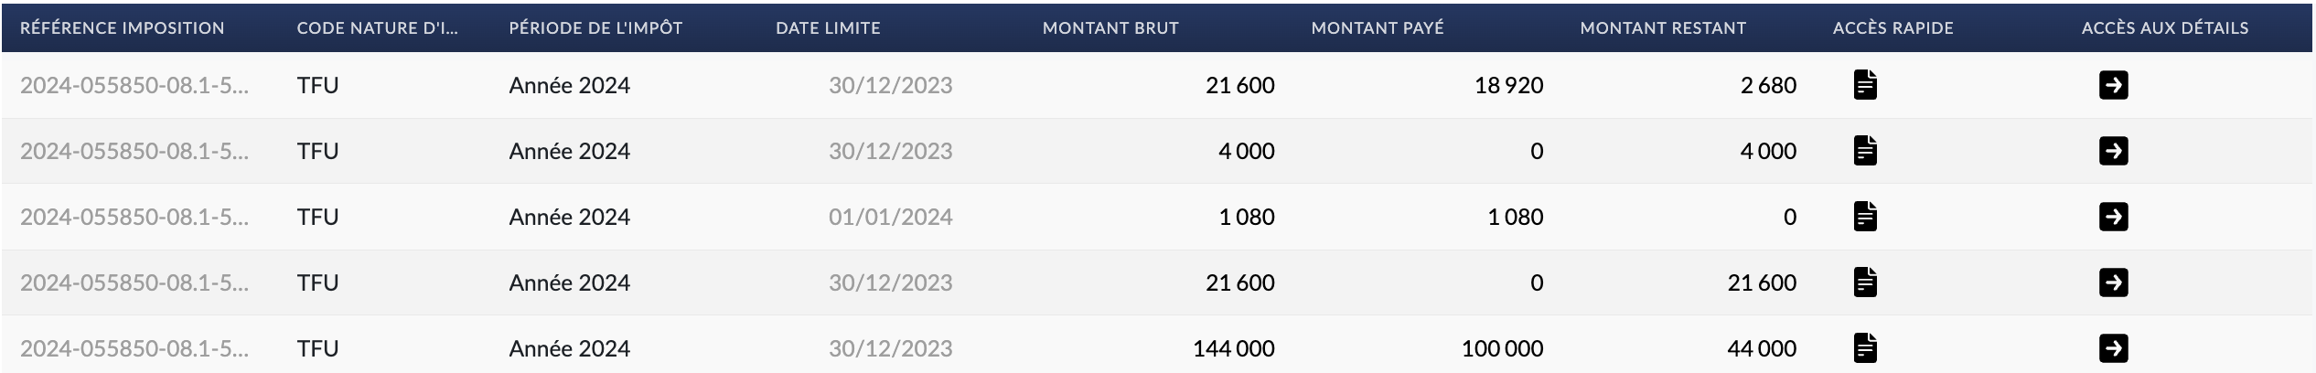Go to details of the 1 080 row

[2113, 217]
